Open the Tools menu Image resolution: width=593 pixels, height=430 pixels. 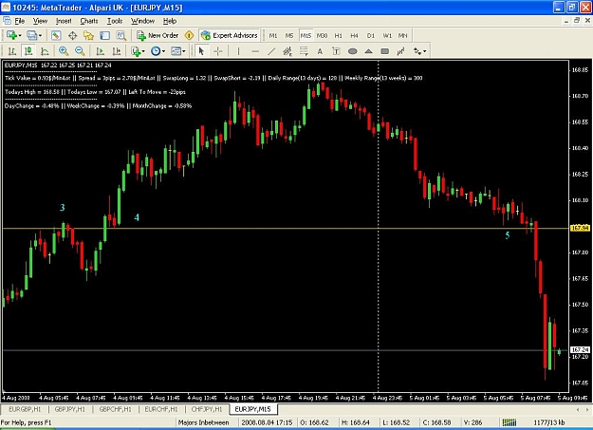115,21
